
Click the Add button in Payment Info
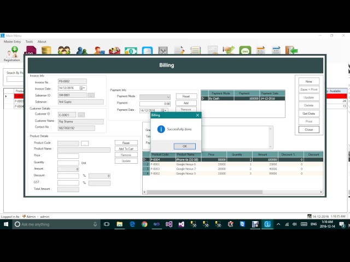pos(186,103)
